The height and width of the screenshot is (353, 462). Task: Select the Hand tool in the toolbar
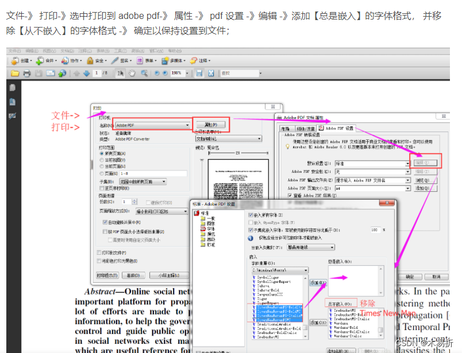[x=132, y=73]
